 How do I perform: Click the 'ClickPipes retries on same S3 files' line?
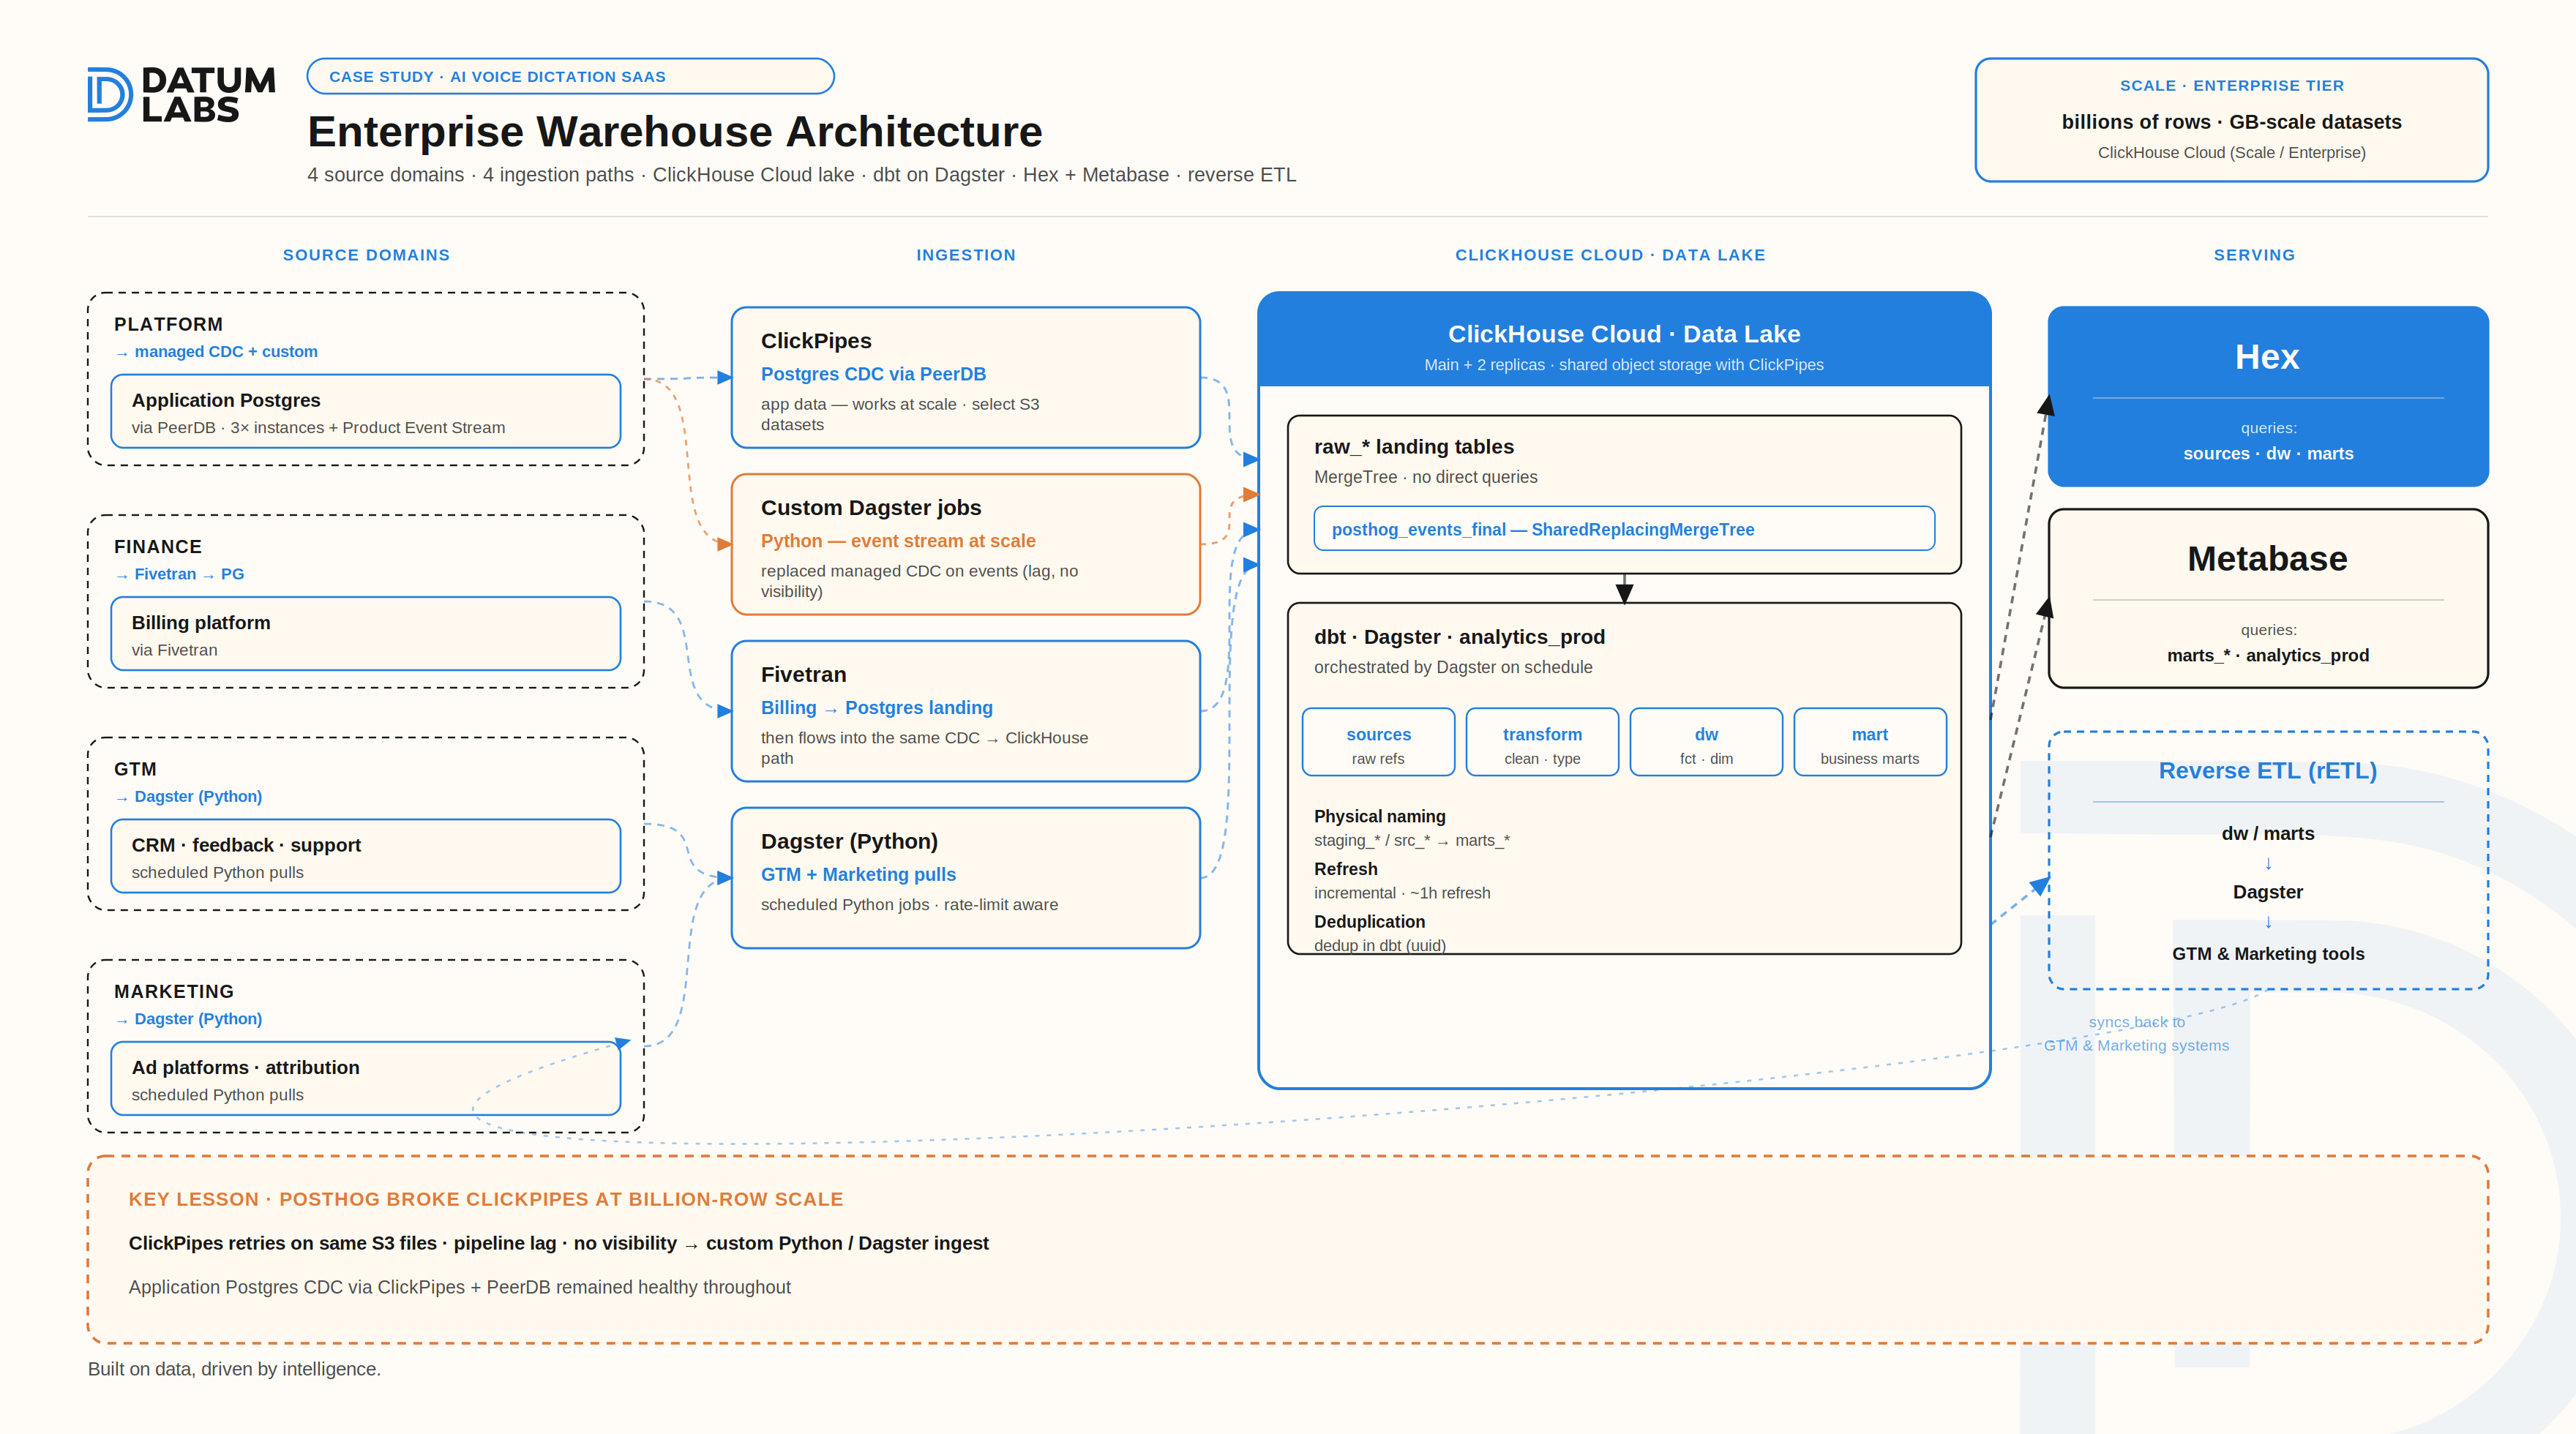pos(558,1243)
